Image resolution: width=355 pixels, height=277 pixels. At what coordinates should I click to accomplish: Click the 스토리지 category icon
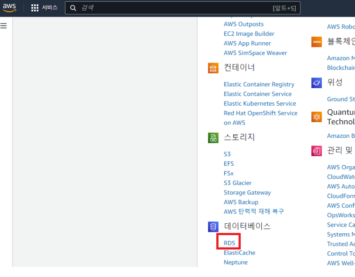point(213,138)
